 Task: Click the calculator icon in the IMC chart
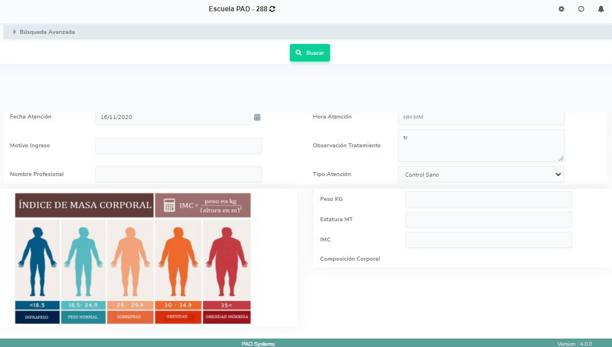point(169,205)
